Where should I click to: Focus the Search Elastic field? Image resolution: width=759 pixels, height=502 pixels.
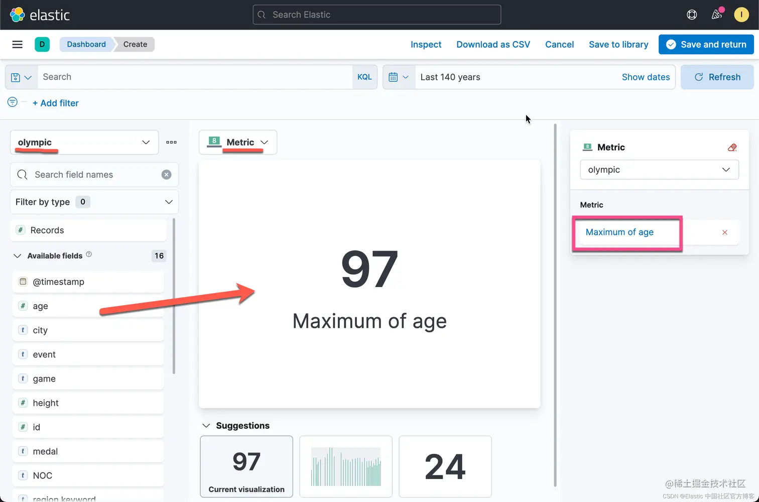377,15
